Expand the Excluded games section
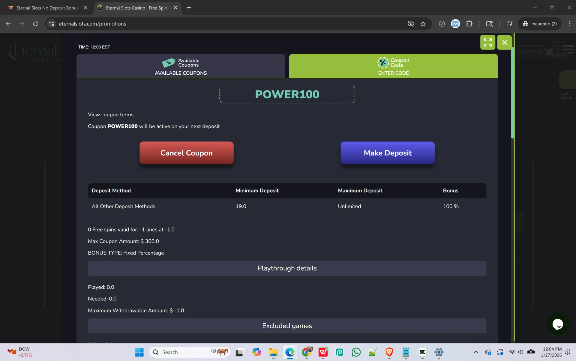Viewport: 576px width, 361px height. (x=287, y=326)
